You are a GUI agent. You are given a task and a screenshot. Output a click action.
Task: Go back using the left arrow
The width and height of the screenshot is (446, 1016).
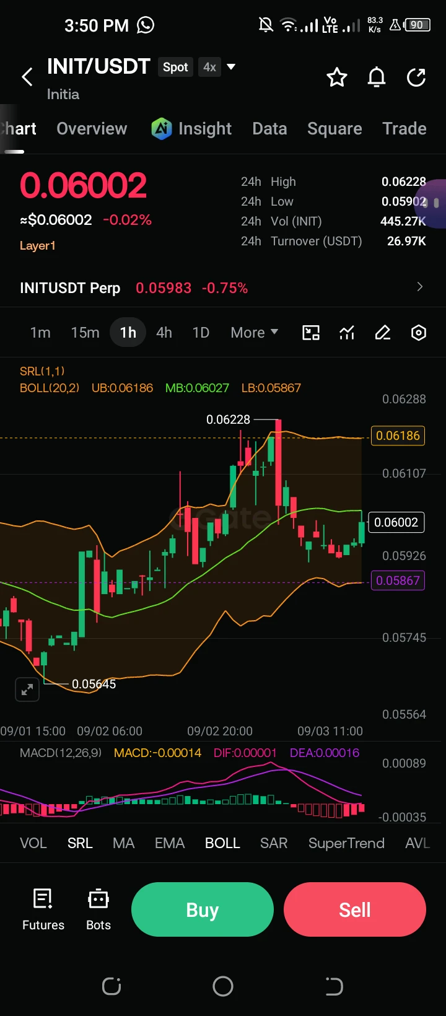27,77
